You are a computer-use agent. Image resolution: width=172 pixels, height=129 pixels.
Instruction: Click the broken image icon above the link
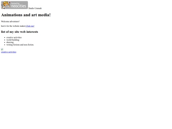coord(2,49)
